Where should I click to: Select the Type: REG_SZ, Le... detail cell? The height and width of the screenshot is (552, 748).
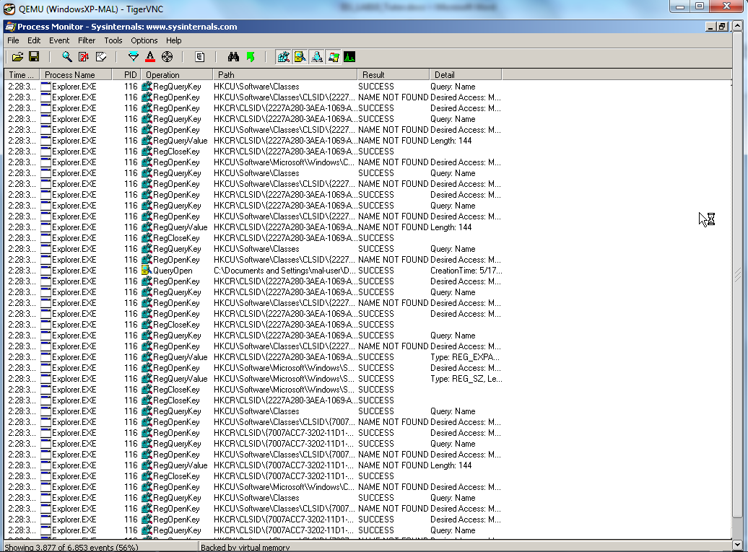[466, 379]
